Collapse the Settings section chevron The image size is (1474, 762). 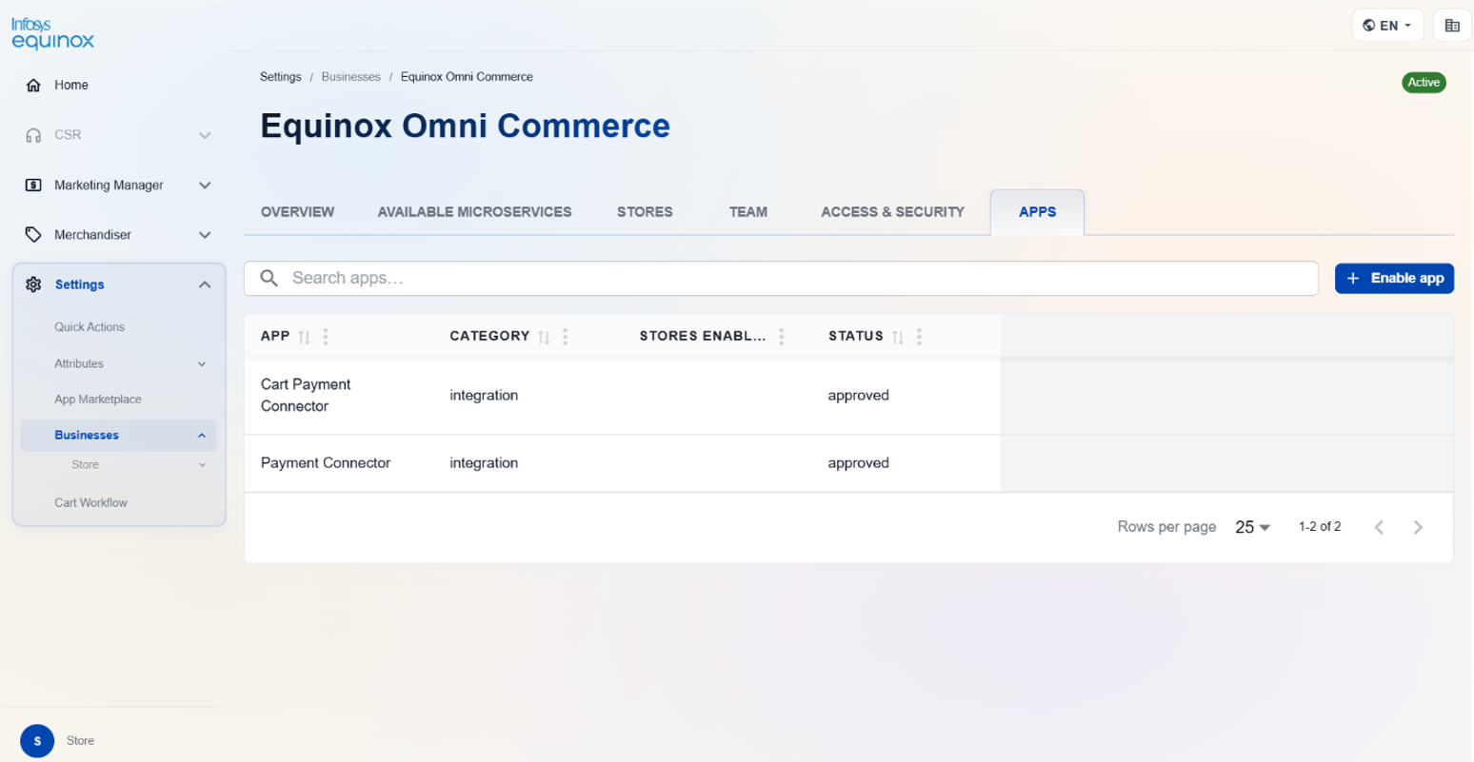point(205,284)
